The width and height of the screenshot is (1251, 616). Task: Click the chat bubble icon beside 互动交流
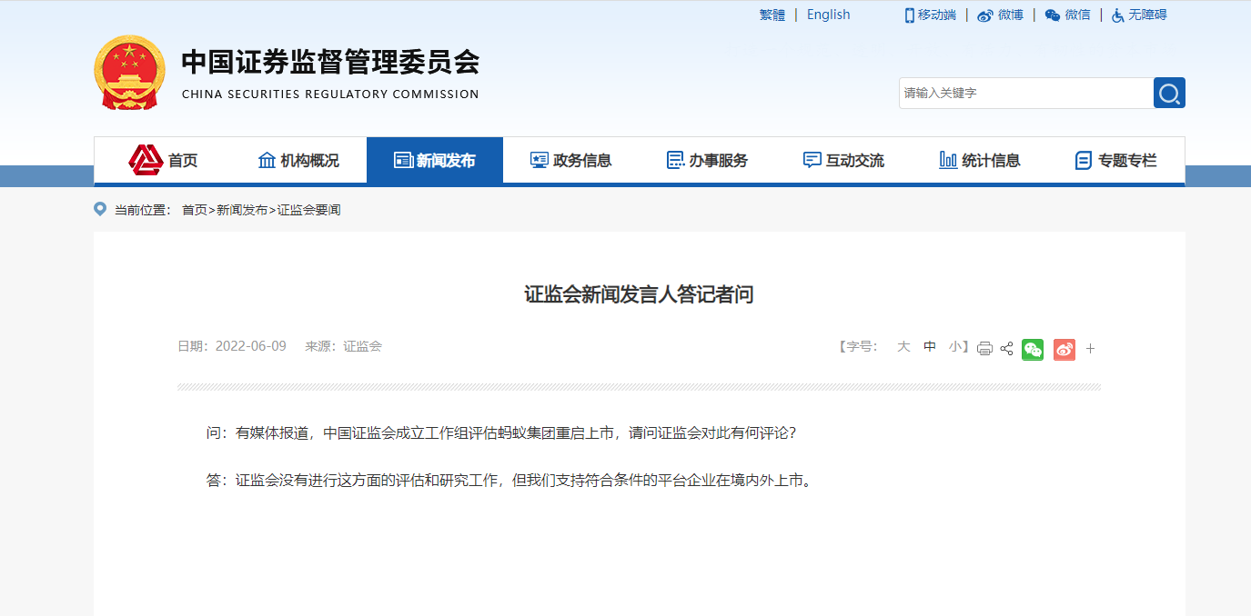812,160
